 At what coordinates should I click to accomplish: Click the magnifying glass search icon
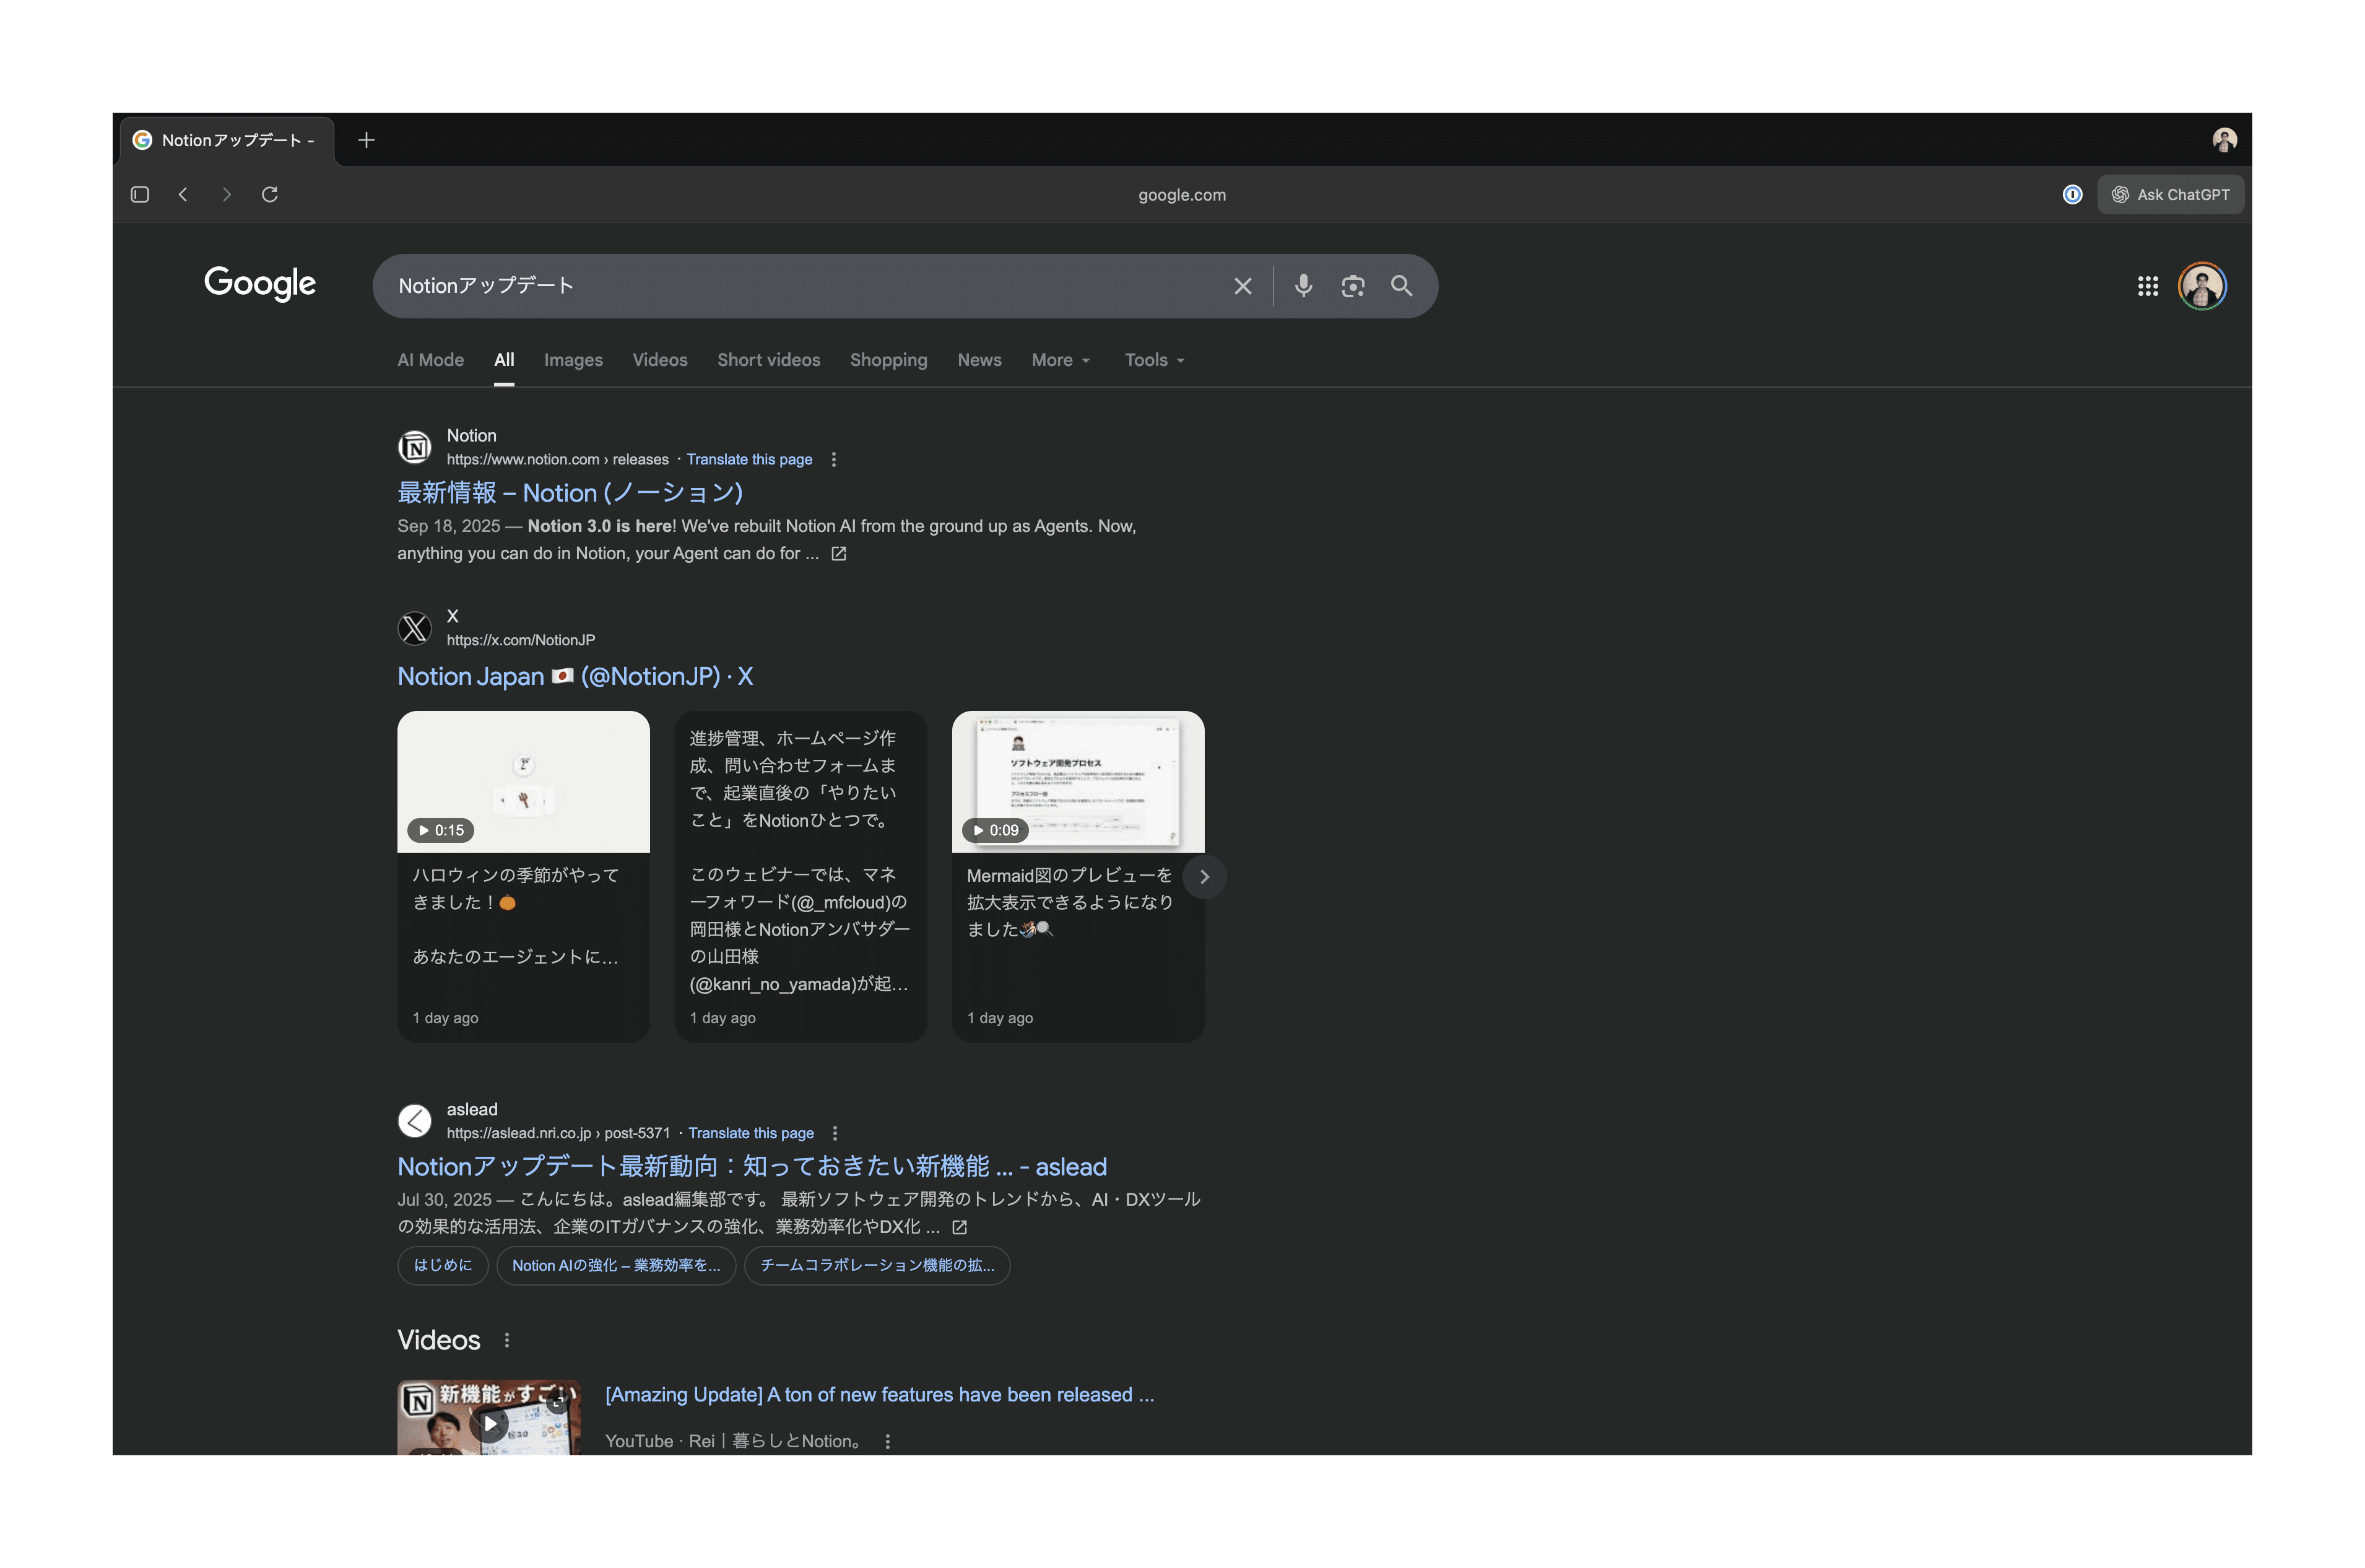[x=1400, y=286]
